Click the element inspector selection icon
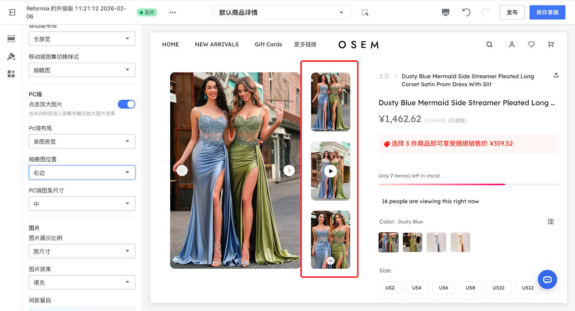 coord(365,13)
